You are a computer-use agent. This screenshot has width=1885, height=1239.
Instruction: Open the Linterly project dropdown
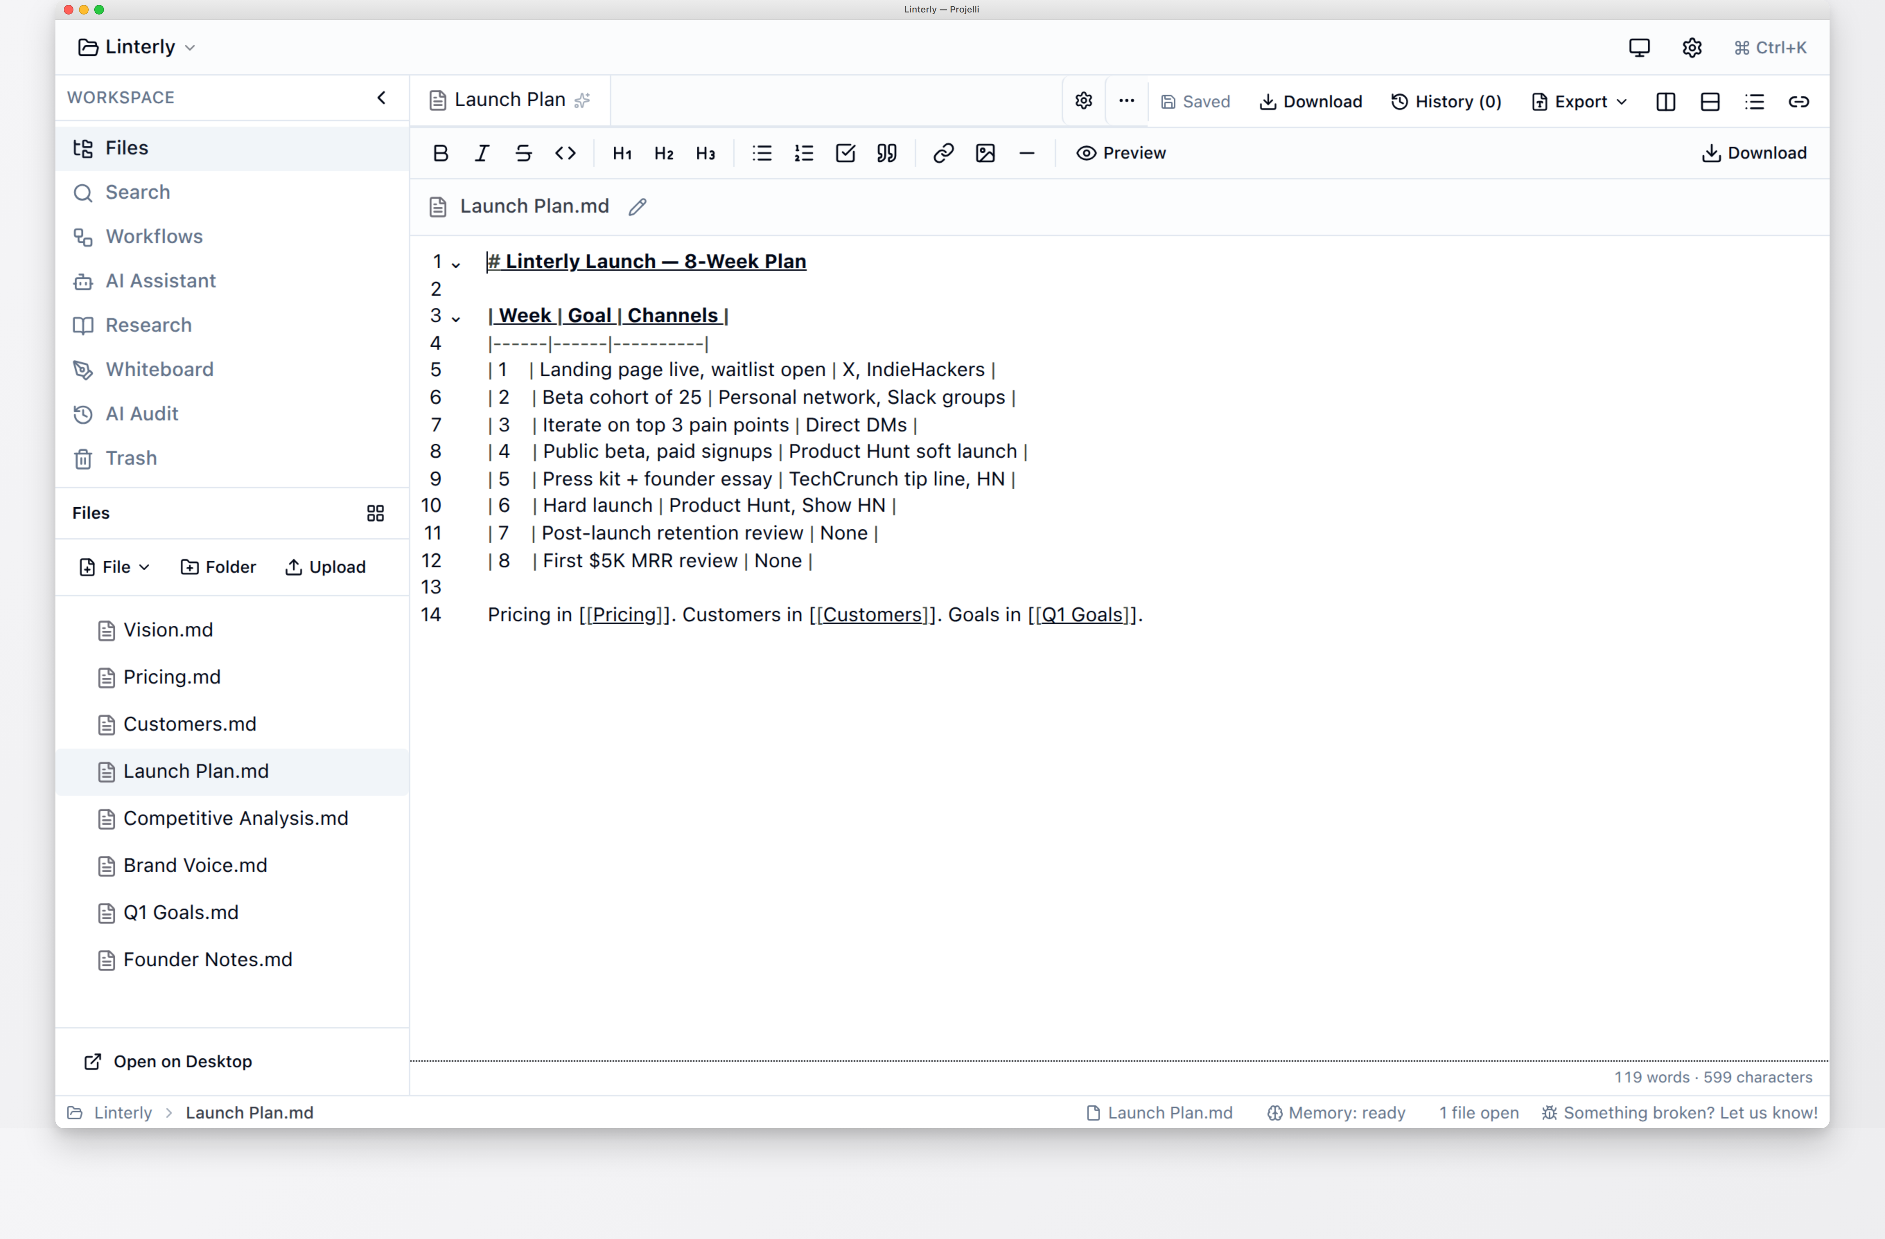coord(136,47)
